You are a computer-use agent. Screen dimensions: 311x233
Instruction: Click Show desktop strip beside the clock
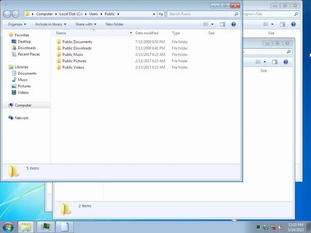pos(309,227)
